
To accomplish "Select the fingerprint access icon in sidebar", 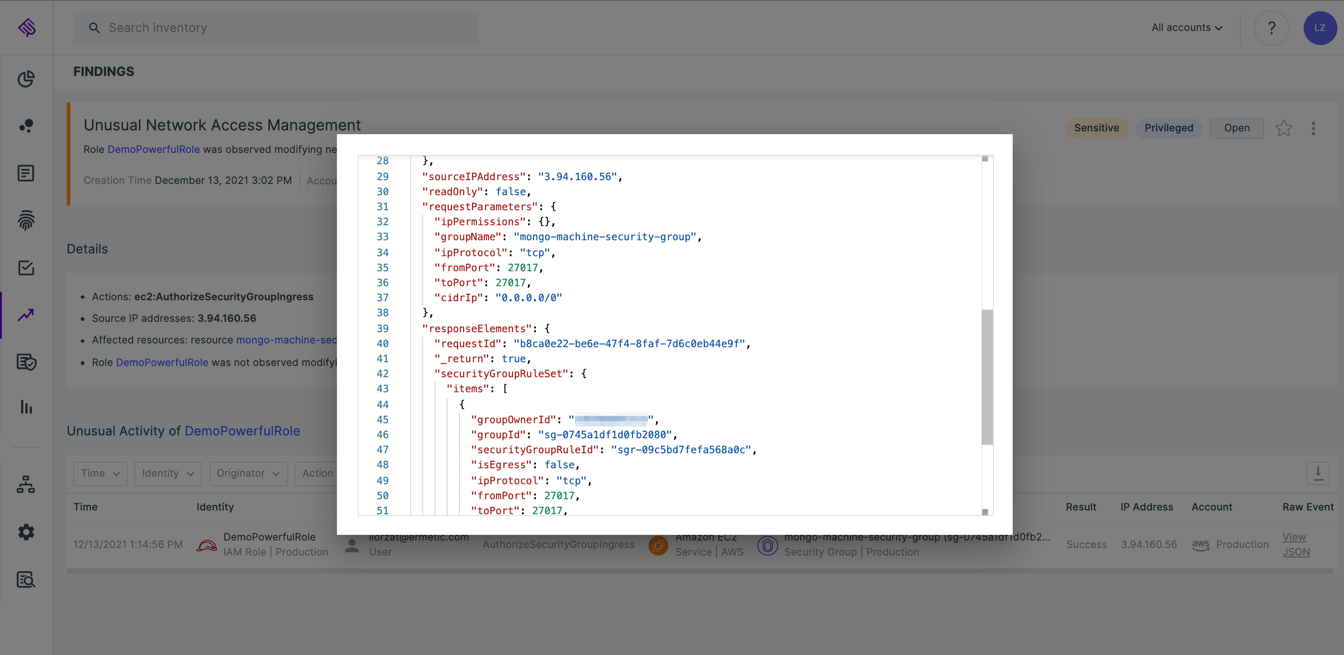I will (x=26, y=221).
